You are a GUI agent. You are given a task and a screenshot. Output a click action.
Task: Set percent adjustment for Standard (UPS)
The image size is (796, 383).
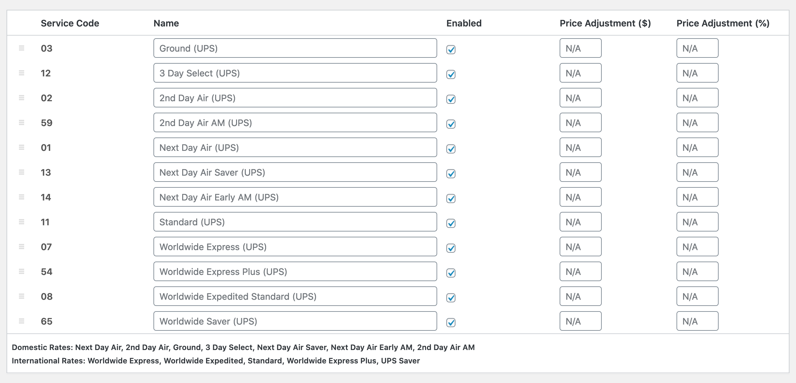point(697,222)
